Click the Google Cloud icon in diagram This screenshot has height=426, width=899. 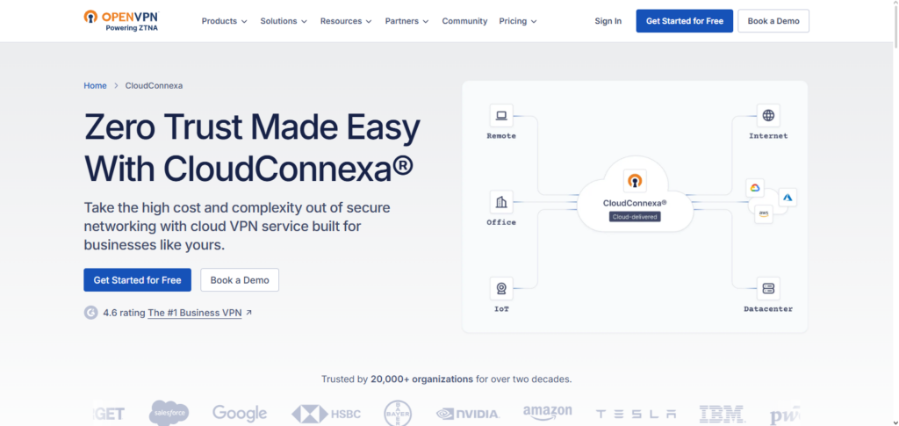[x=754, y=188]
